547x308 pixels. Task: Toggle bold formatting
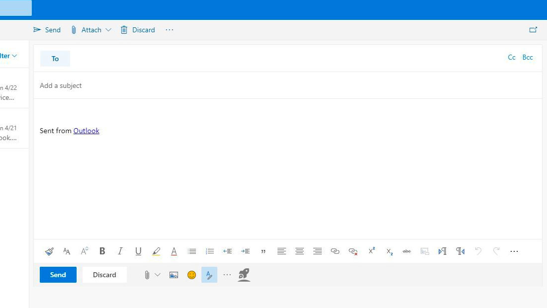(x=102, y=251)
